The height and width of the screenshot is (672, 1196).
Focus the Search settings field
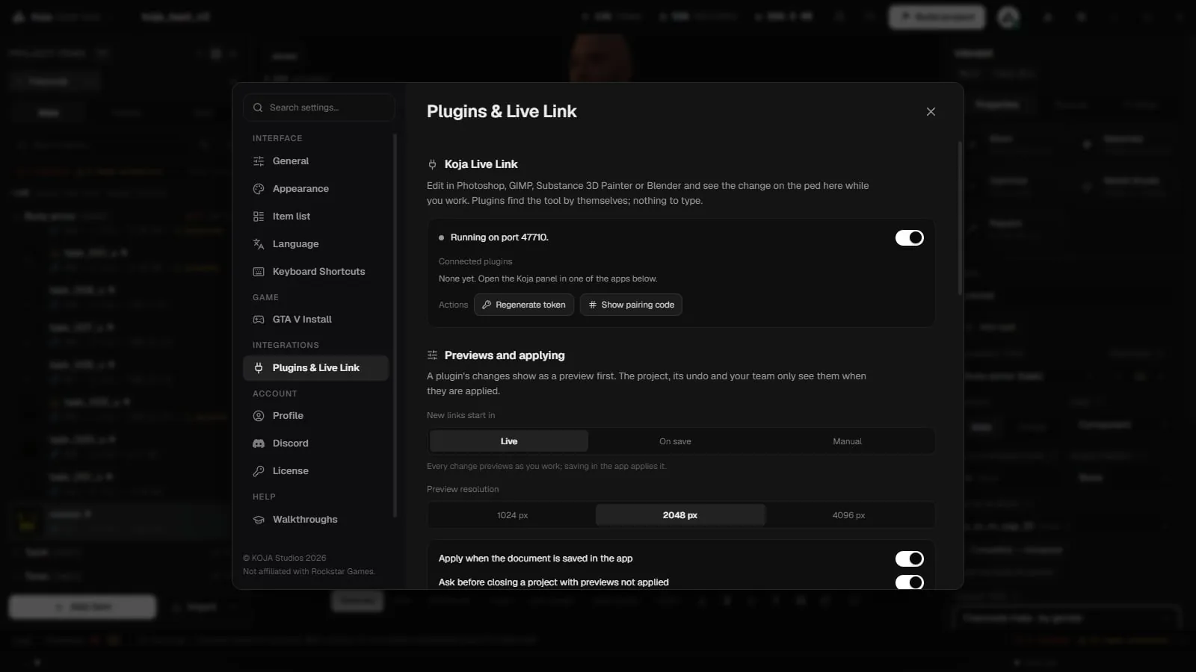pyautogui.click(x=319, y=108)
